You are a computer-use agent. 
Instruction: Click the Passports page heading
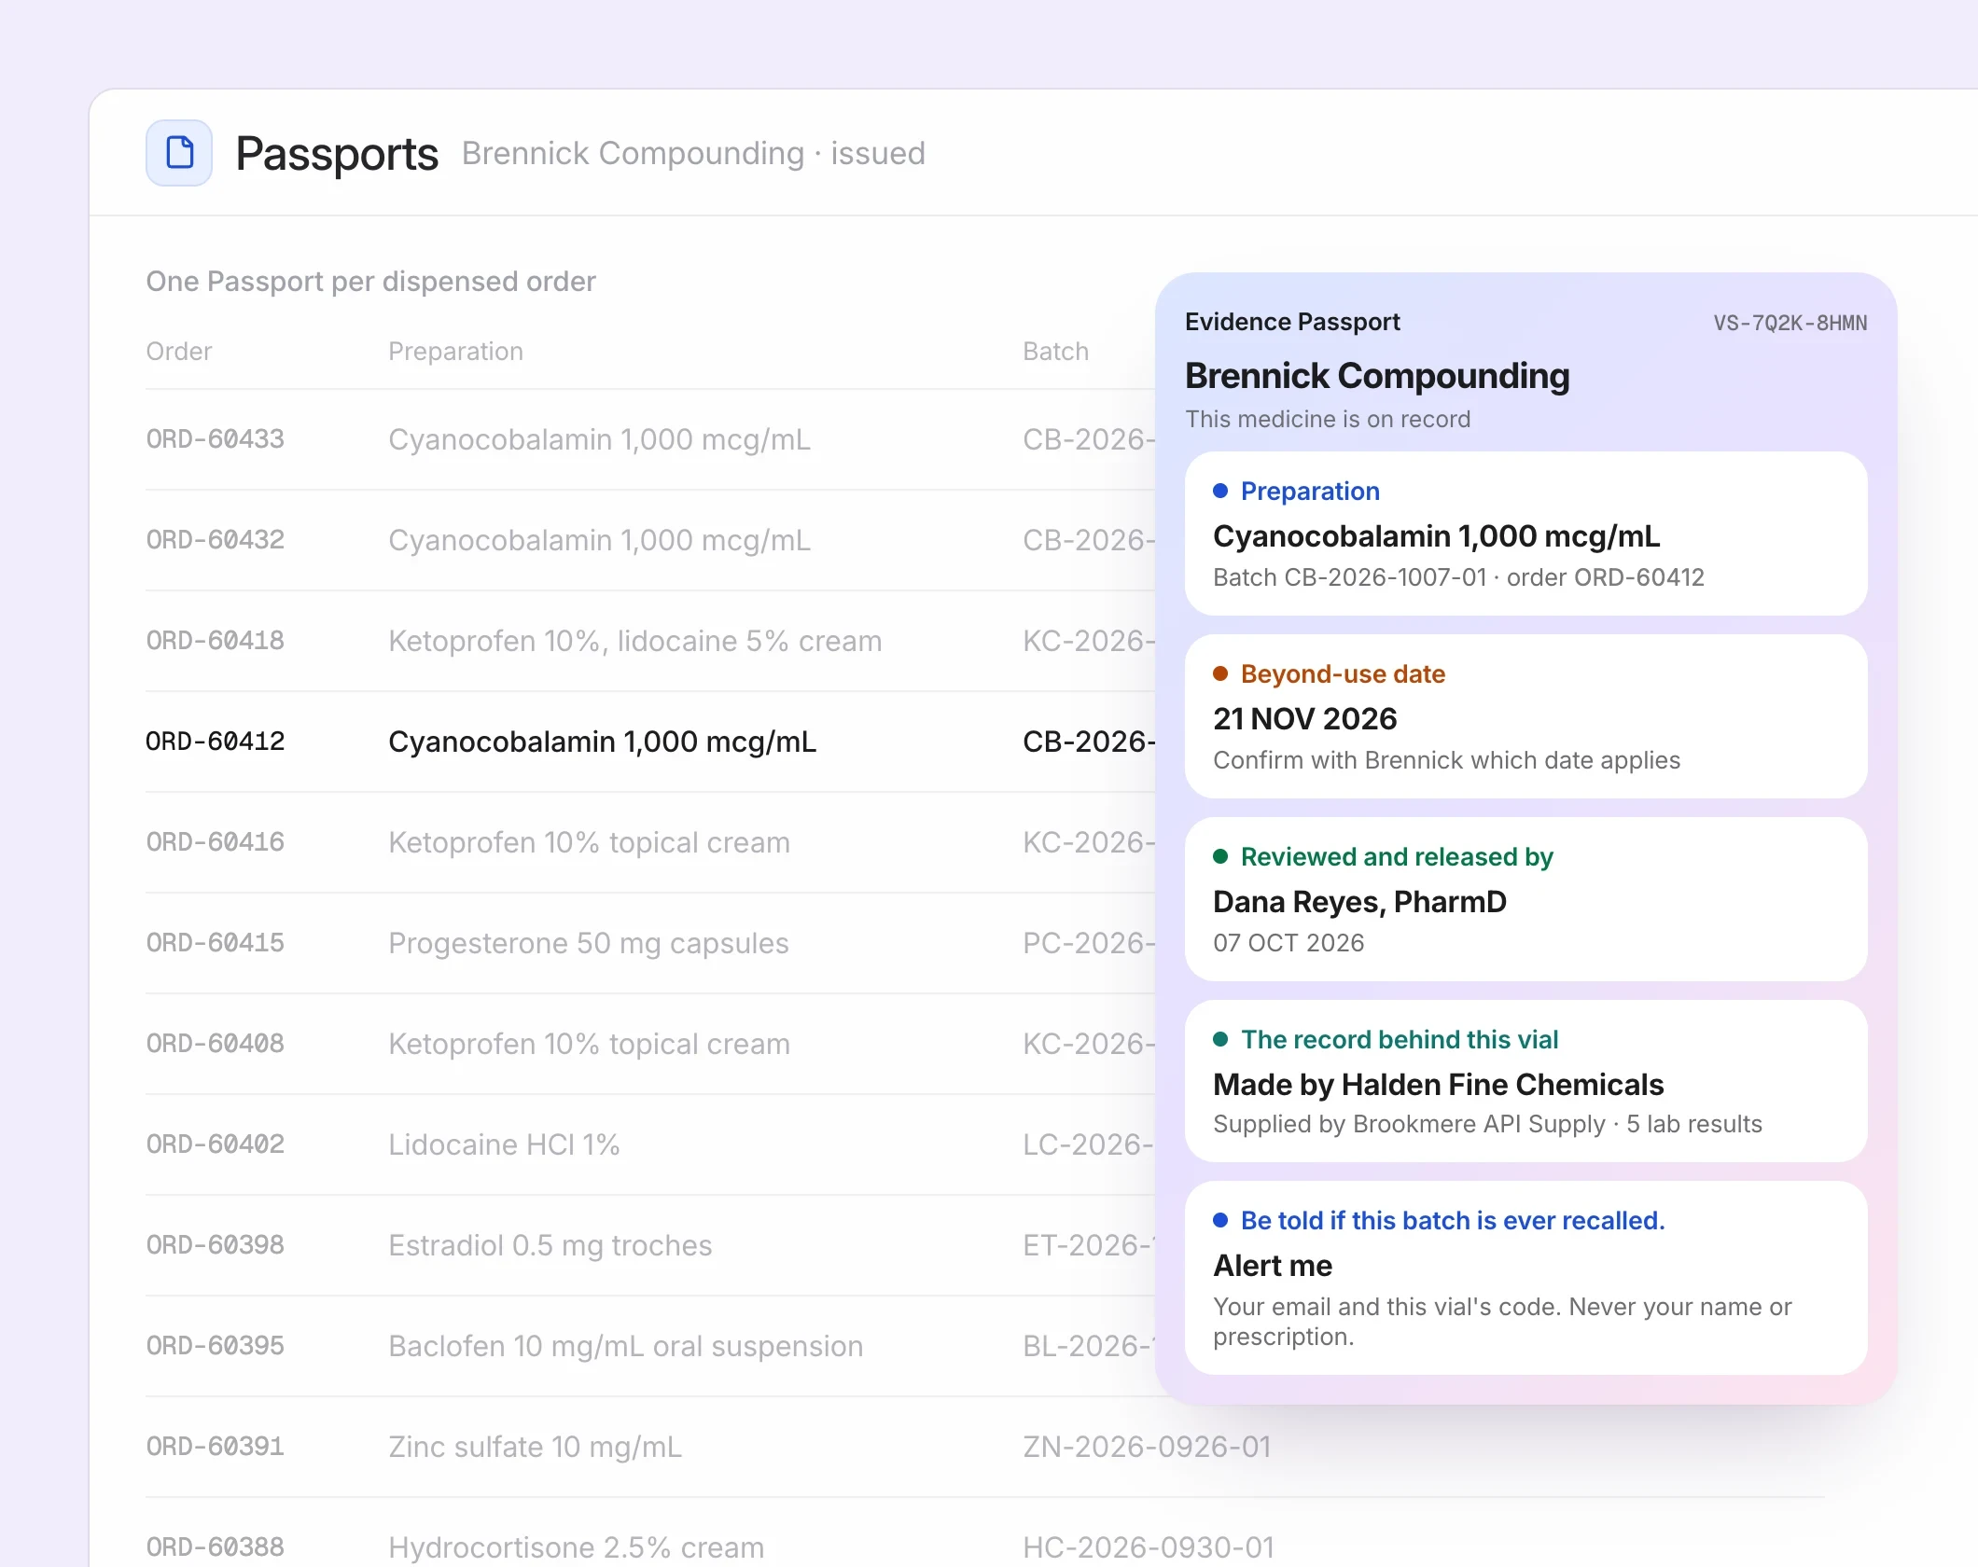coord(337,154)
